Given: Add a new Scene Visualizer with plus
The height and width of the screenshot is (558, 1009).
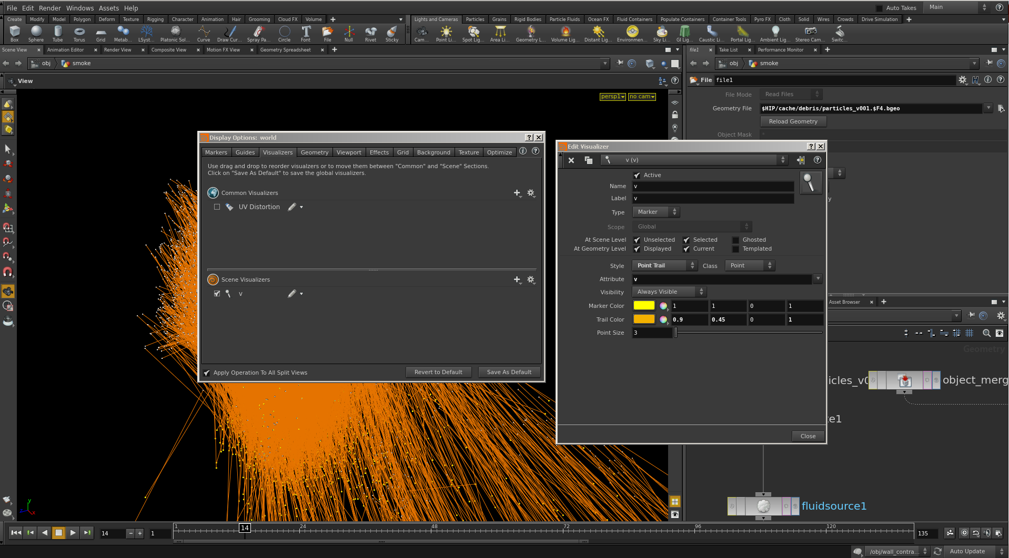Looking at the screenshot, I should pyautogui.click(x=517, y=280).
